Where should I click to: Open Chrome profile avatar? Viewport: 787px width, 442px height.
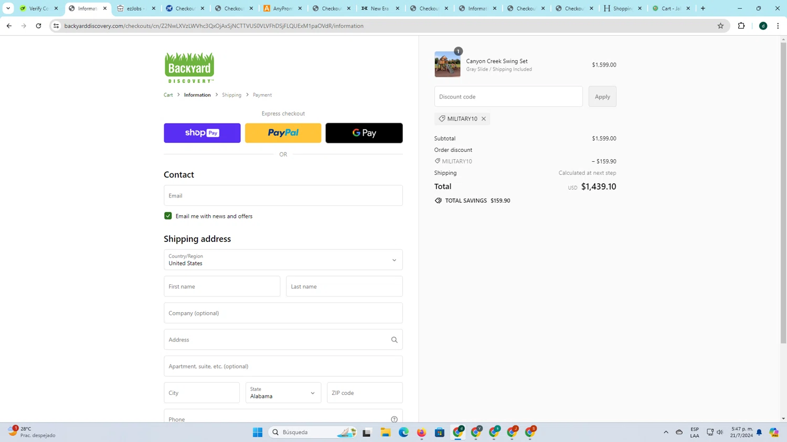763,26
